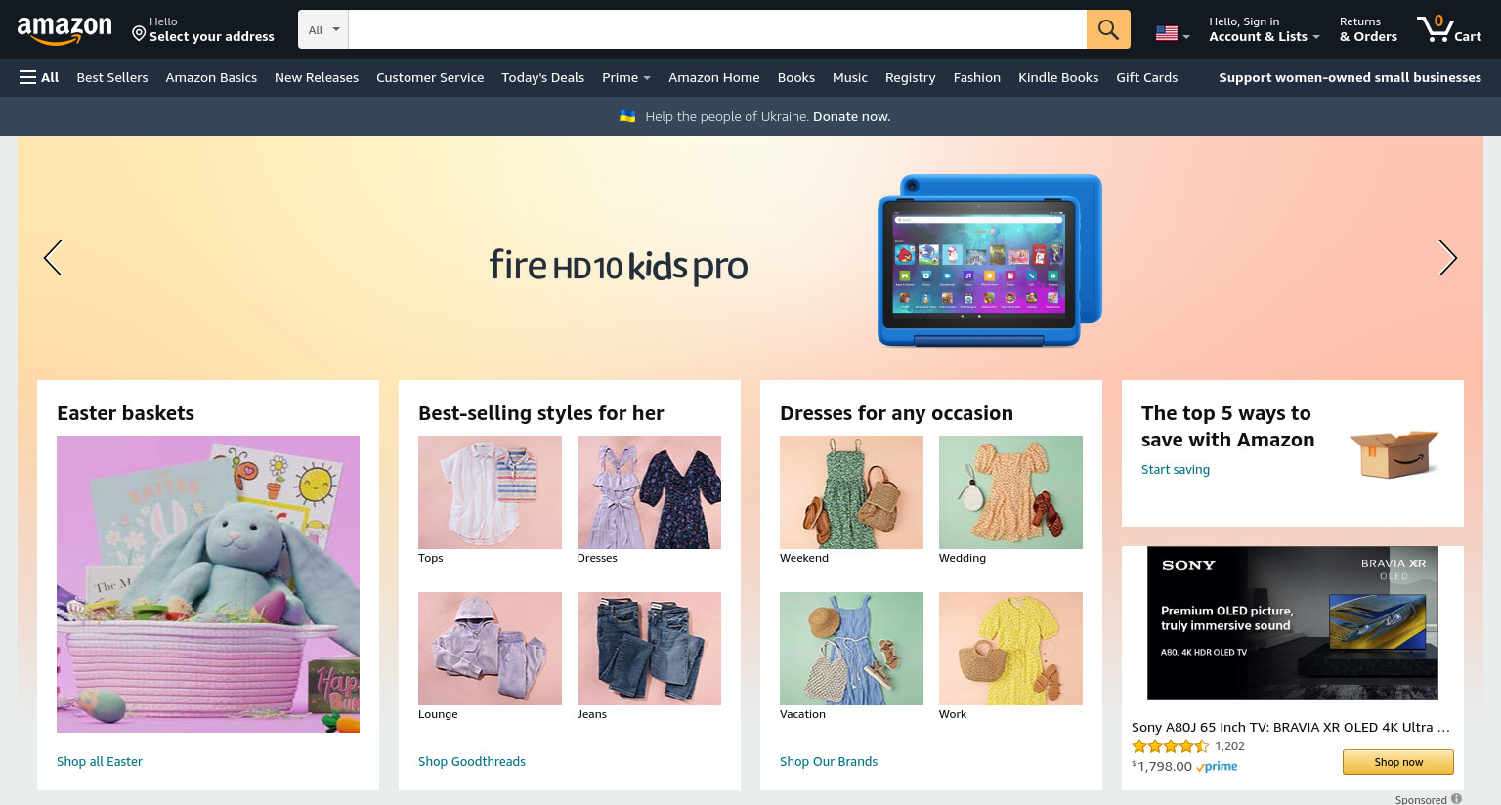
Task: Click the Shop all Easter link
Action: [x=100, y=761]
